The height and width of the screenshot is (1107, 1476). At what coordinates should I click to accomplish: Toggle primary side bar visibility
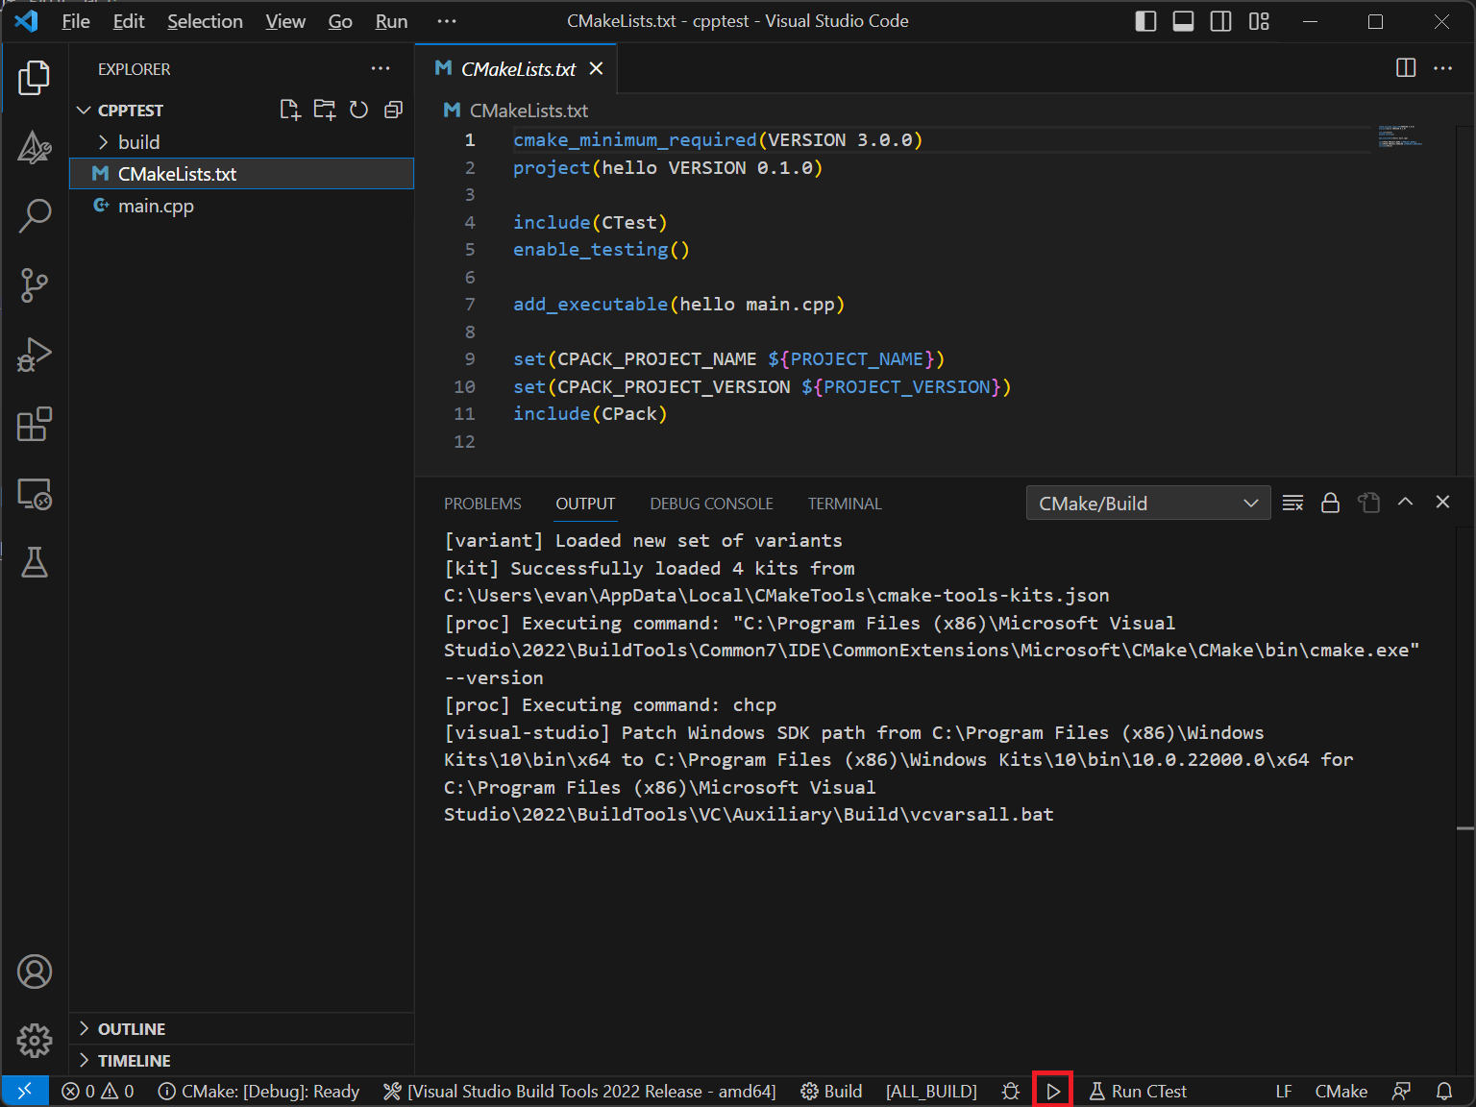pos(1145,21)
